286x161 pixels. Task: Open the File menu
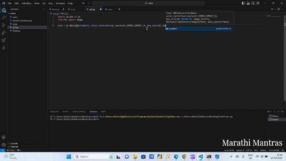click(x=10, y=3)
